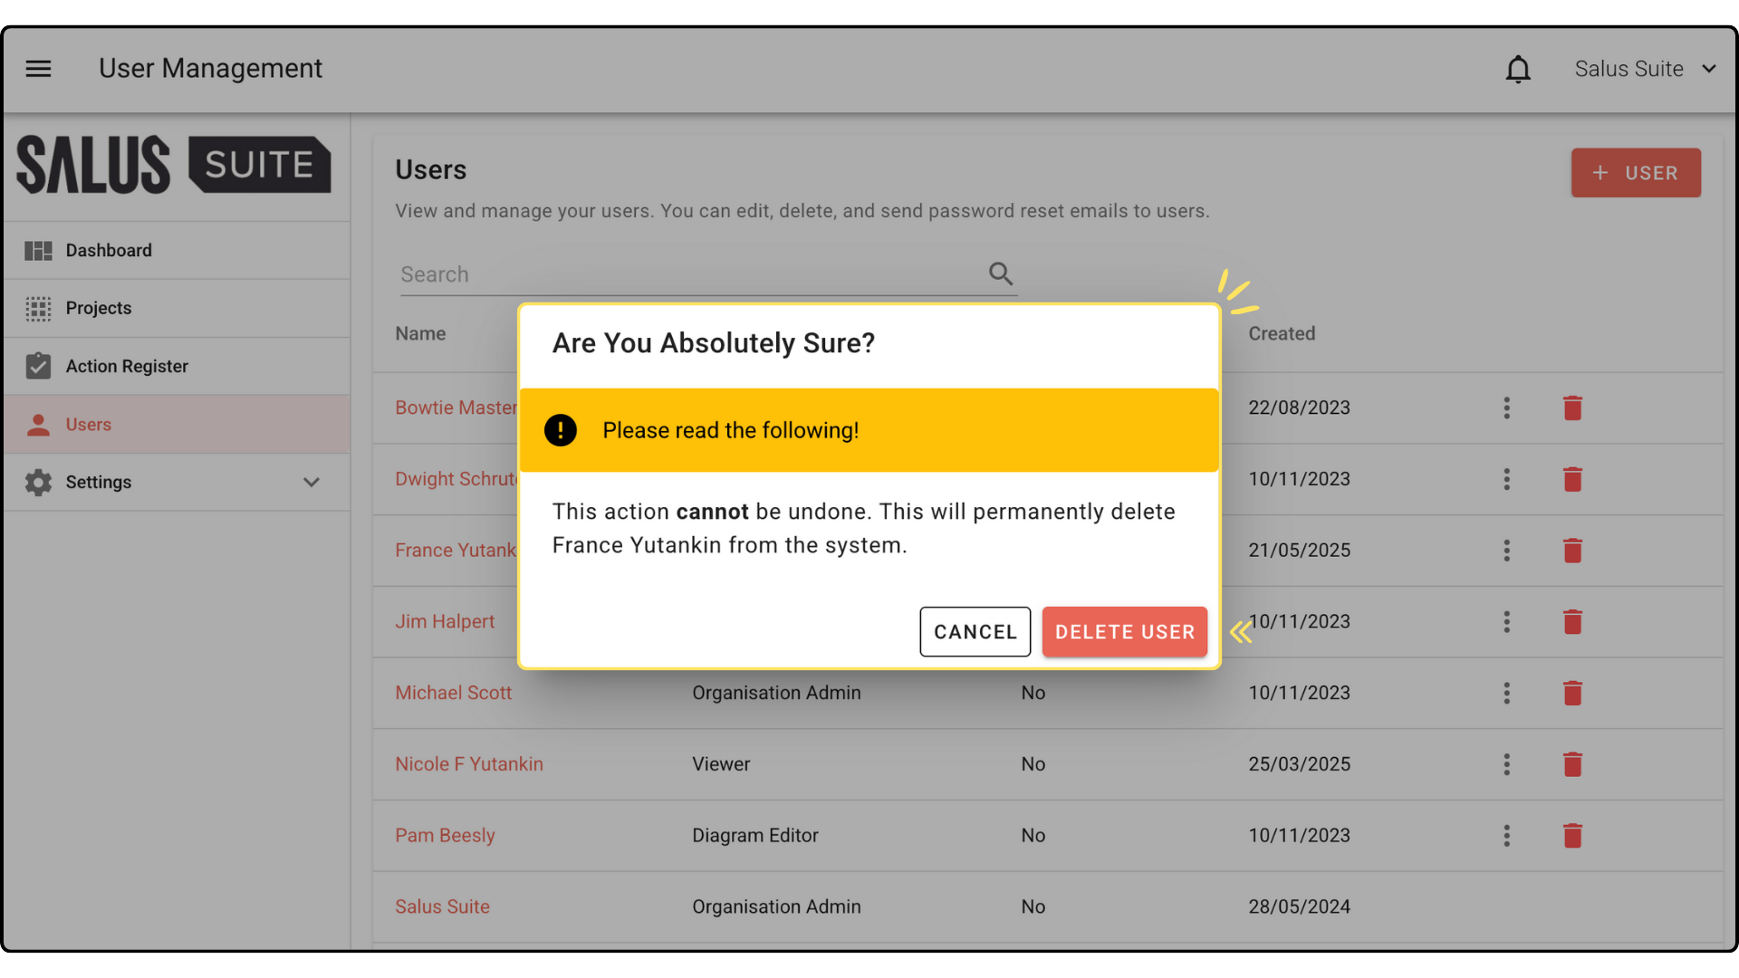The width and height of the screenshot is (1739, 978).
Task: Open the hamburger navigation menu
Action: point(38,69)
